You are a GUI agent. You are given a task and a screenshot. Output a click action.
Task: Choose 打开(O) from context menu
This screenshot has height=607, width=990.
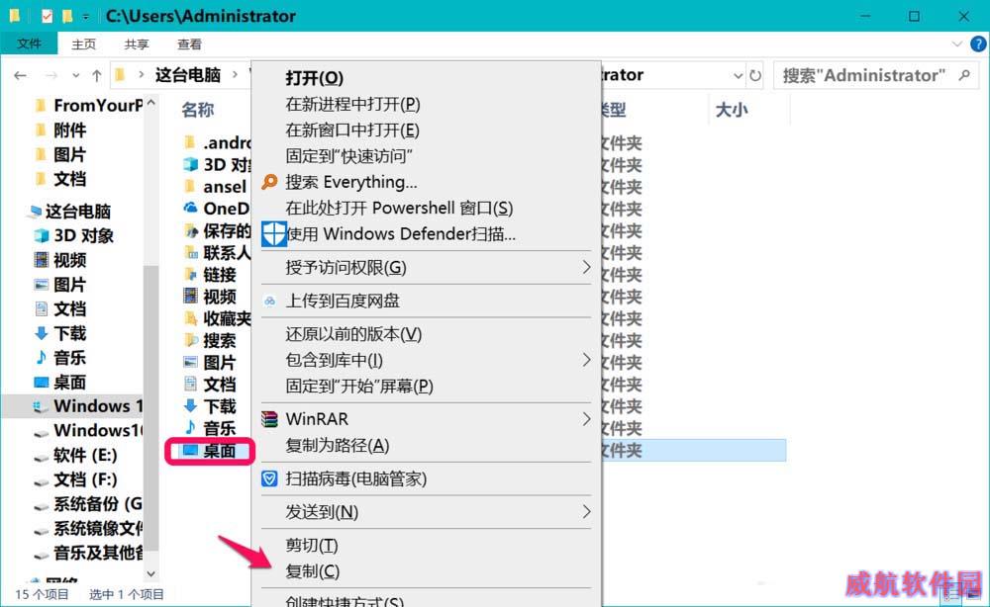pos(315,78)
